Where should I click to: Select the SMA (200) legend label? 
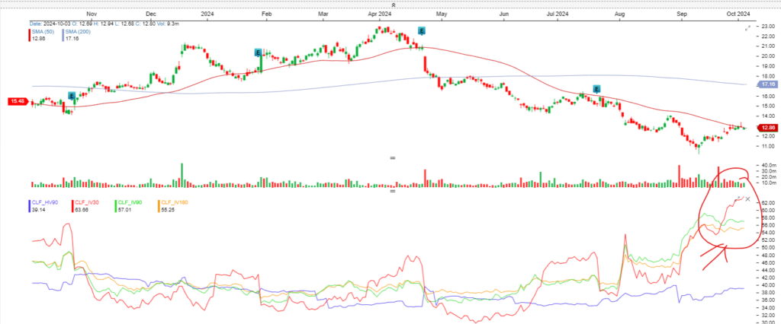(x=77, y=31)
